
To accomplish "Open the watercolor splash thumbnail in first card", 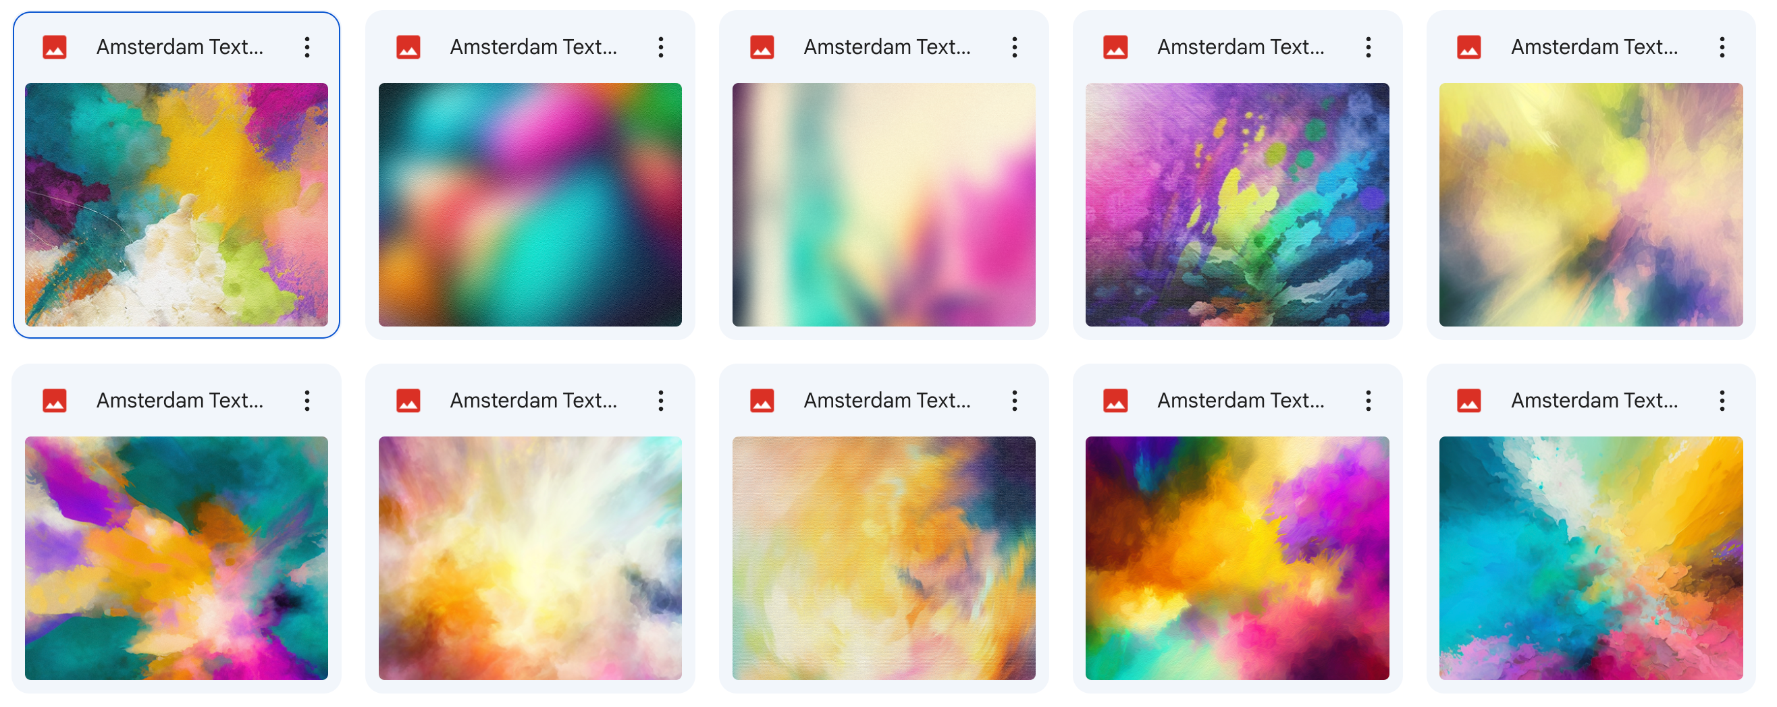I will [177, 204].
